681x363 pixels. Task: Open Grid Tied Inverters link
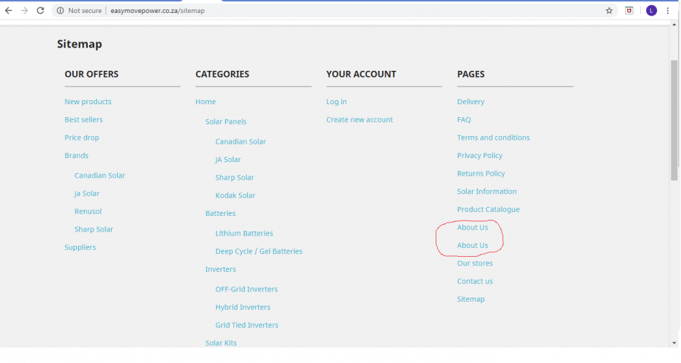(247, 325)
